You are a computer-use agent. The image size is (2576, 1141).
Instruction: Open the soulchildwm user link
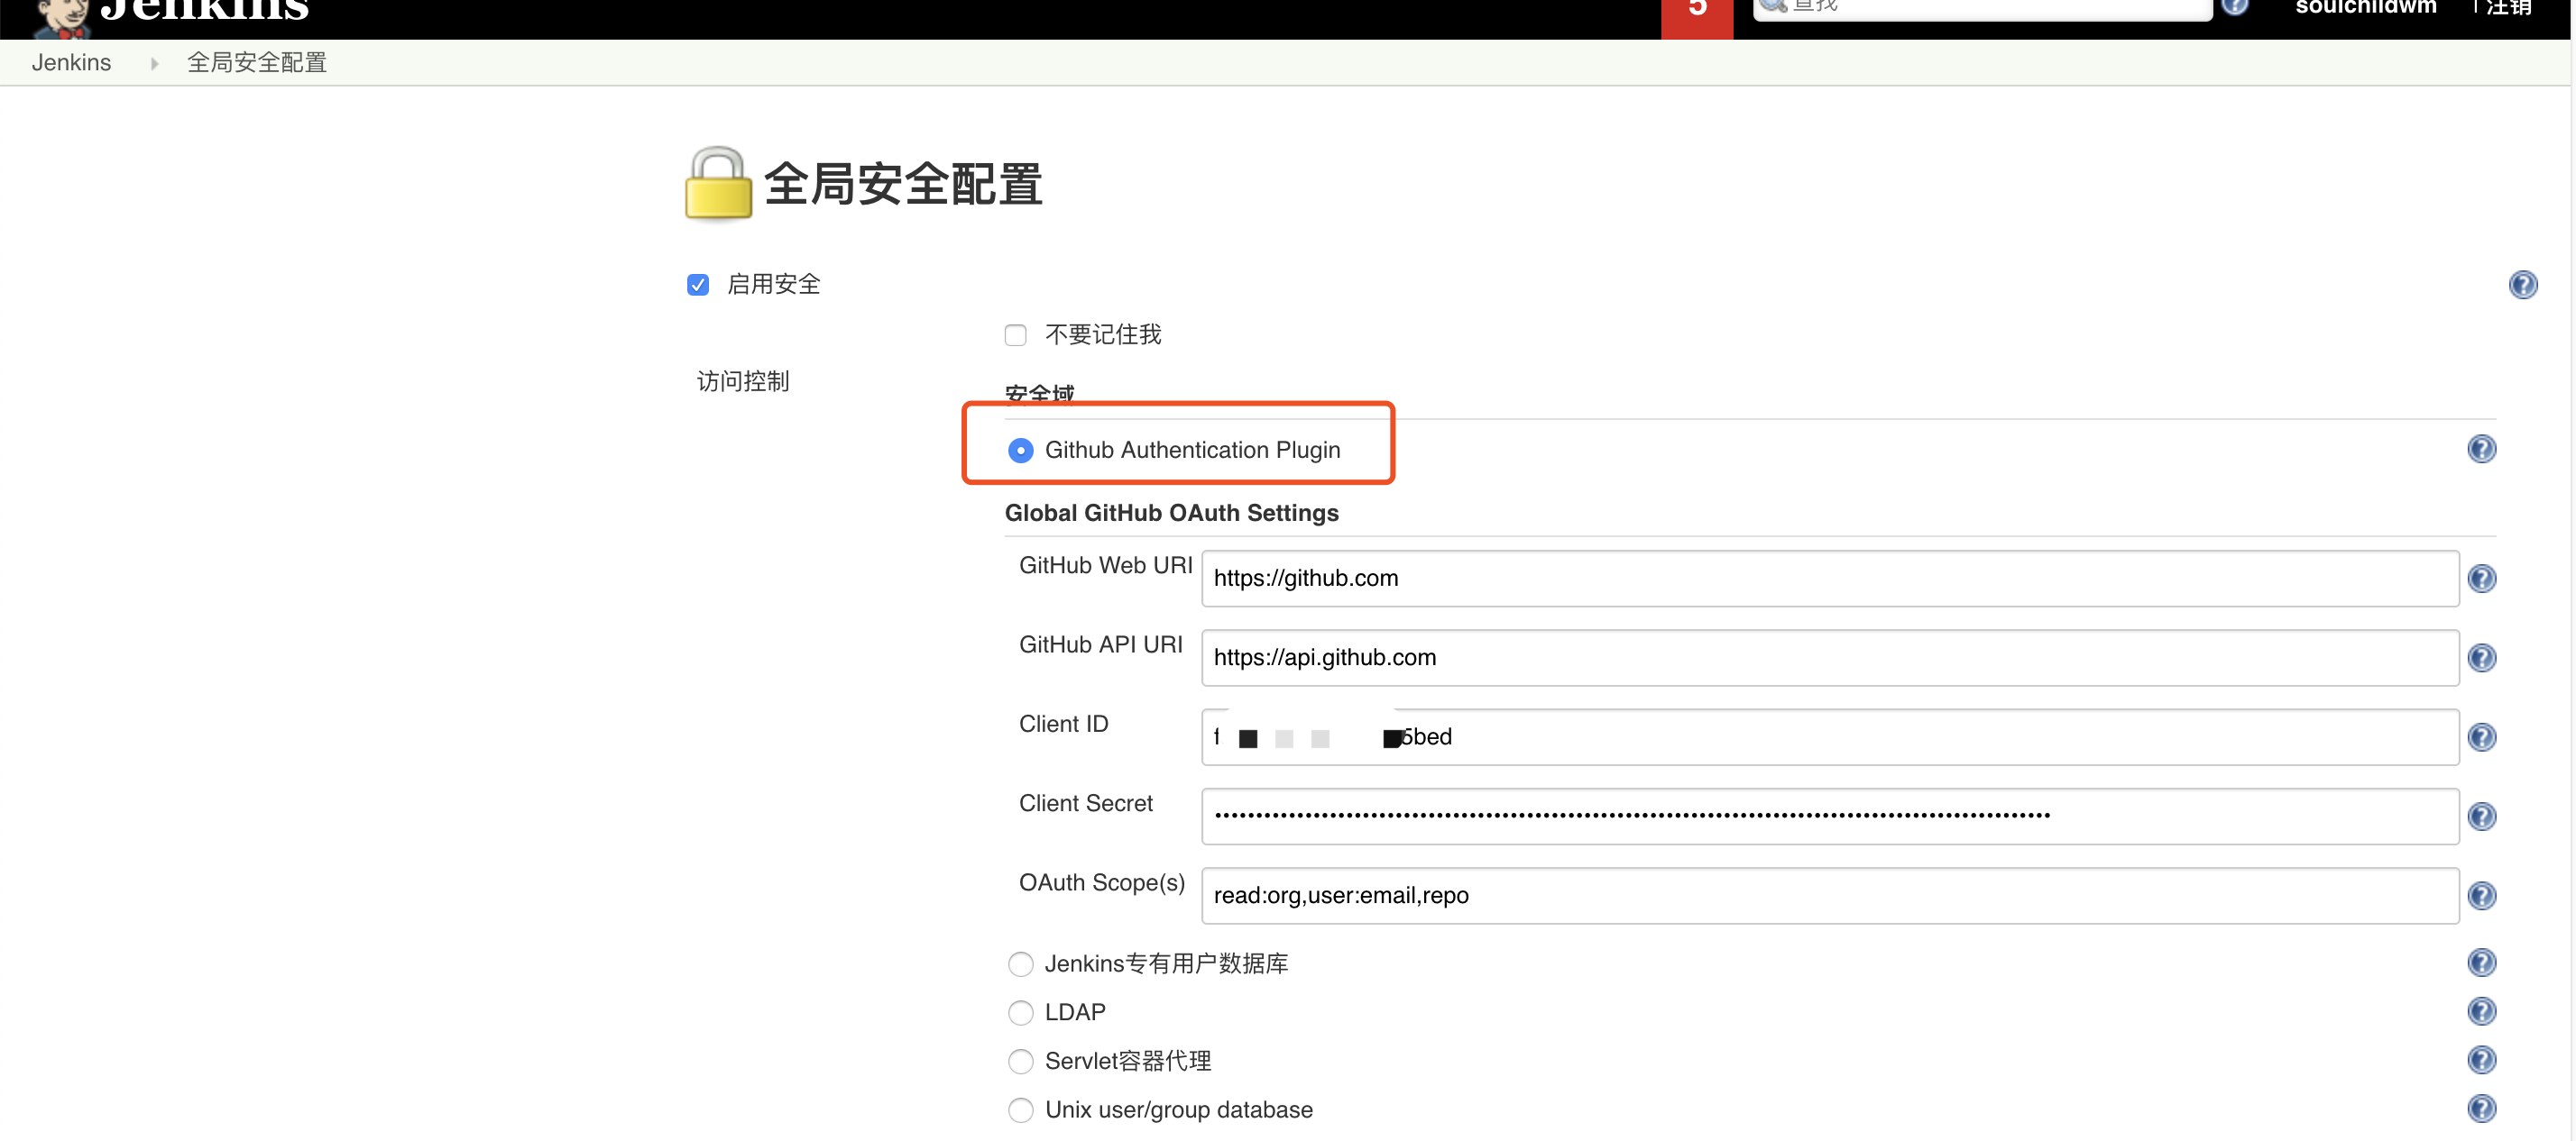tap(2365, 8)
